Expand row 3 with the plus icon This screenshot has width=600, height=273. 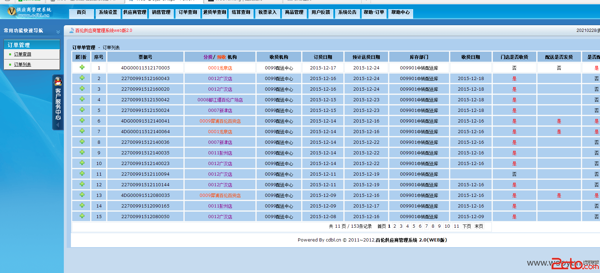pyautogui.click(x=82, y=89)
